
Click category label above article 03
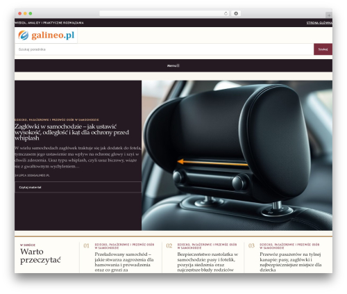click(x=289, y=246)
